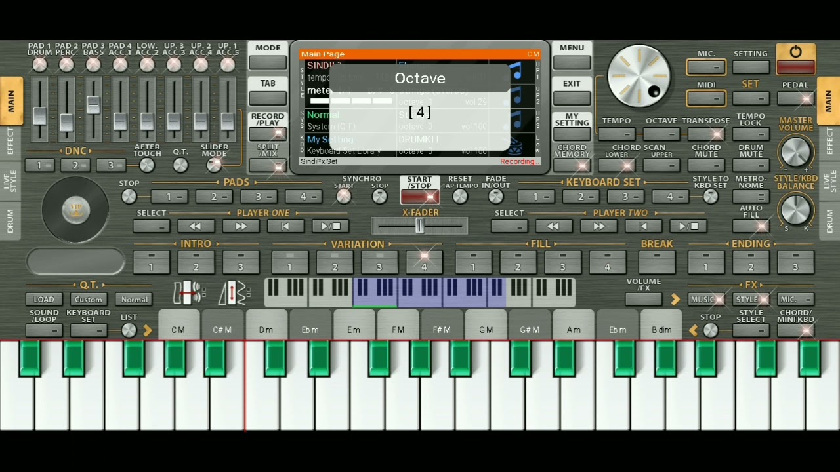Click the FADE IN/OUT knob
The height and width of the screenshot is (472, 840).
[x=495, y=196]
